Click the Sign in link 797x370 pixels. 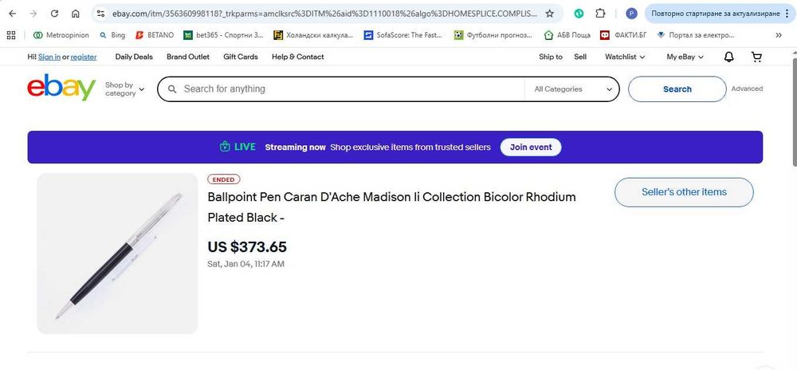(x=49, y=57)
